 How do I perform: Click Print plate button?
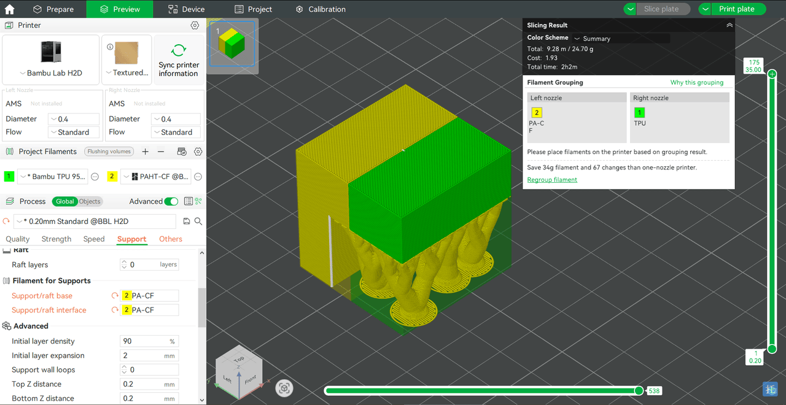pyautogui.click(x=739, y=9)
